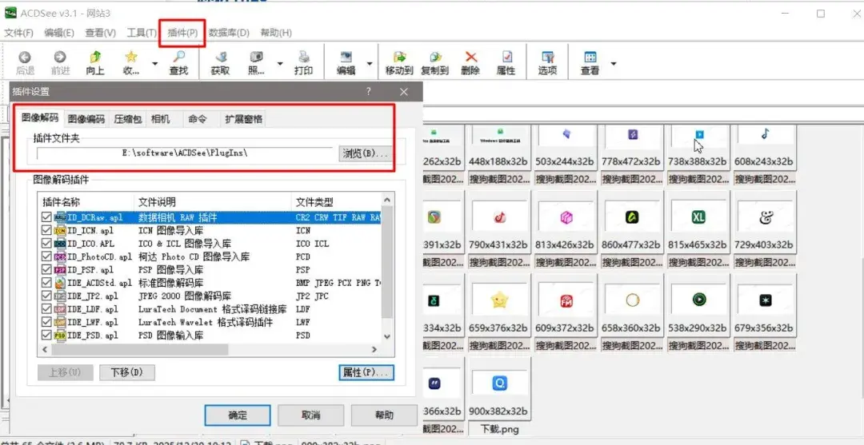Switch to the 相机 tab

[160, 119]
